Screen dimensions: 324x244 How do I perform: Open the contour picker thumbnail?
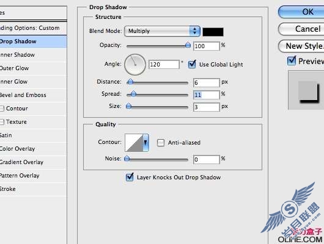(134, 143)
